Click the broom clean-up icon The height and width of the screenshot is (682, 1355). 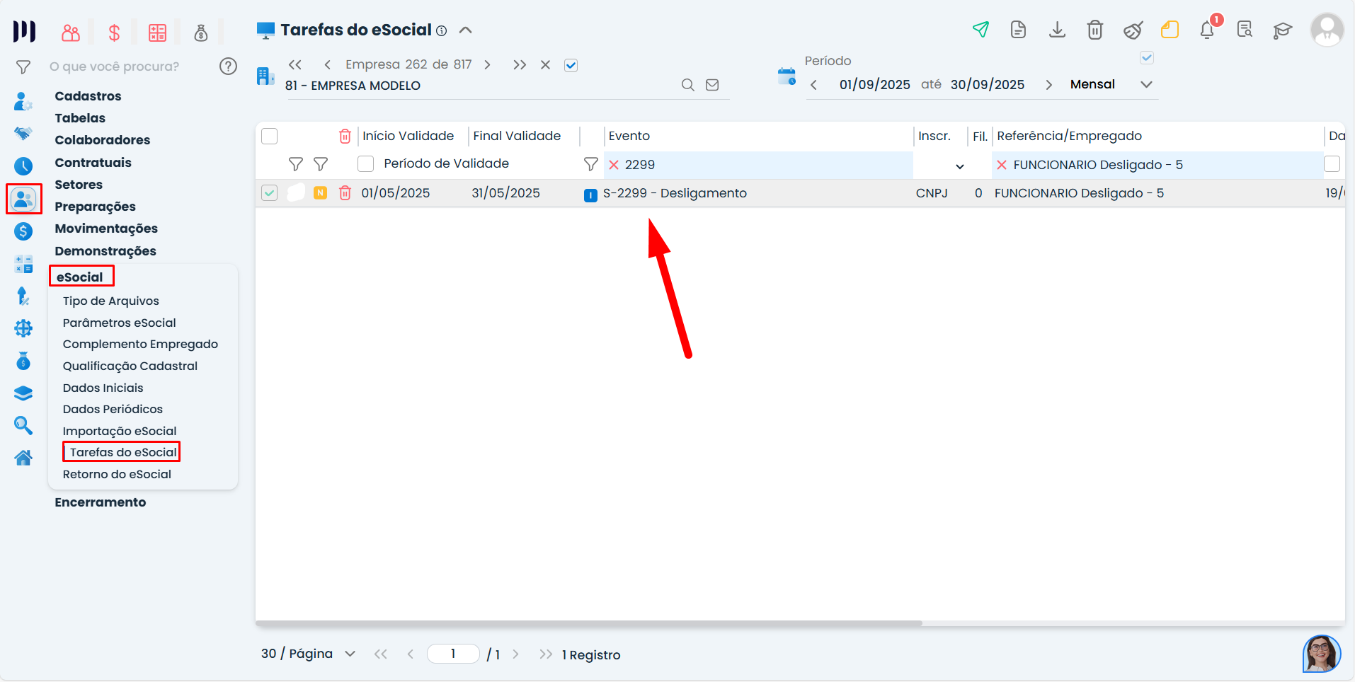1133,30
